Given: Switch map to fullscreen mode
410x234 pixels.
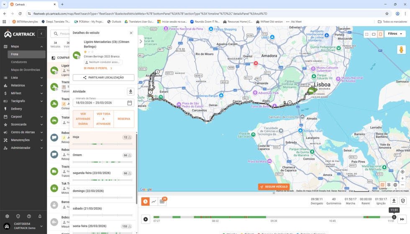Looking at the screenshot, I should 366,34.
